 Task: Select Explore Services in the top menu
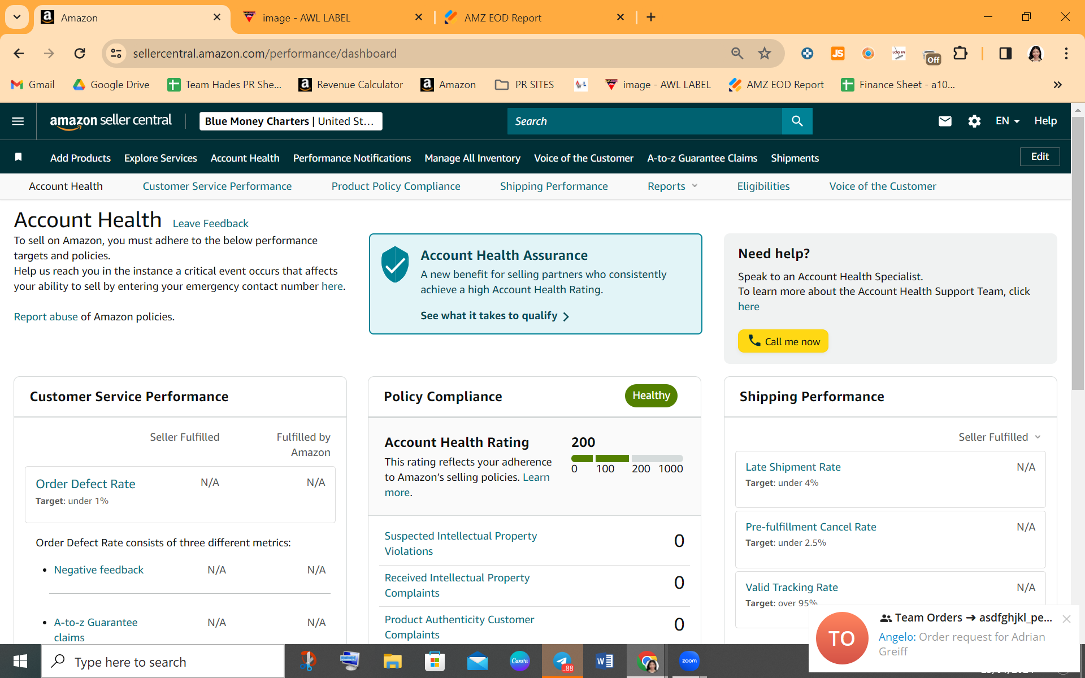tap(160, 158)
